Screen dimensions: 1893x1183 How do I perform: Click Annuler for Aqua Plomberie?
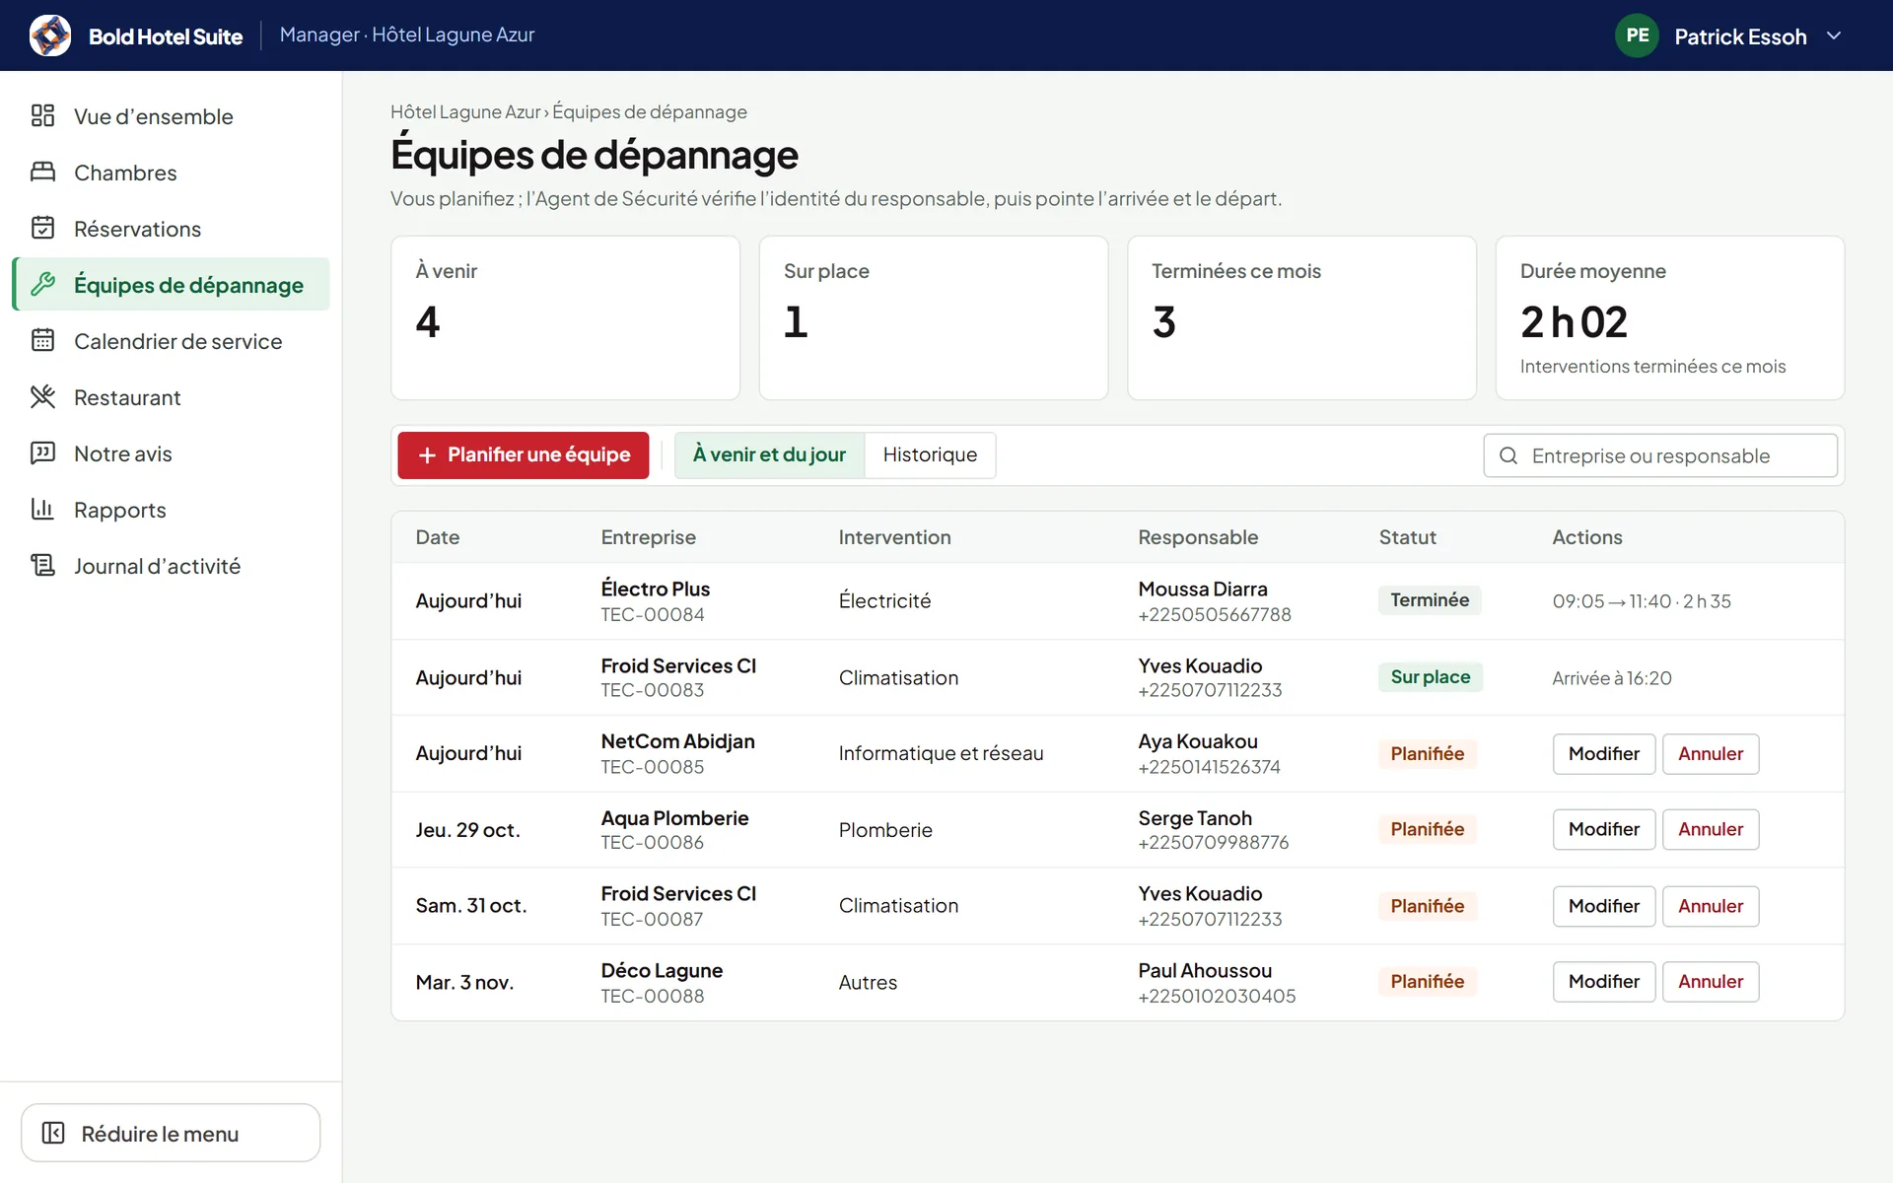point(1711,829)
